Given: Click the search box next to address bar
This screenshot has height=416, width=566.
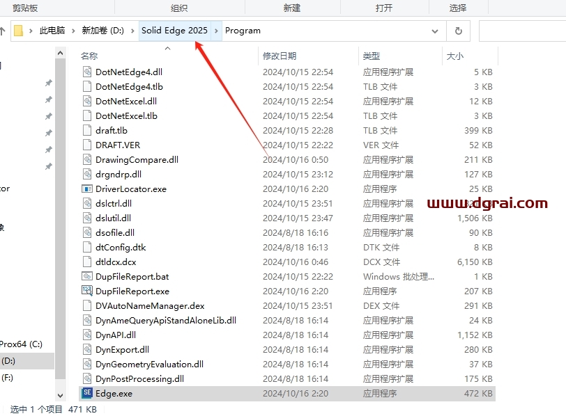Looking at the screenshot, I should point(522,31).
